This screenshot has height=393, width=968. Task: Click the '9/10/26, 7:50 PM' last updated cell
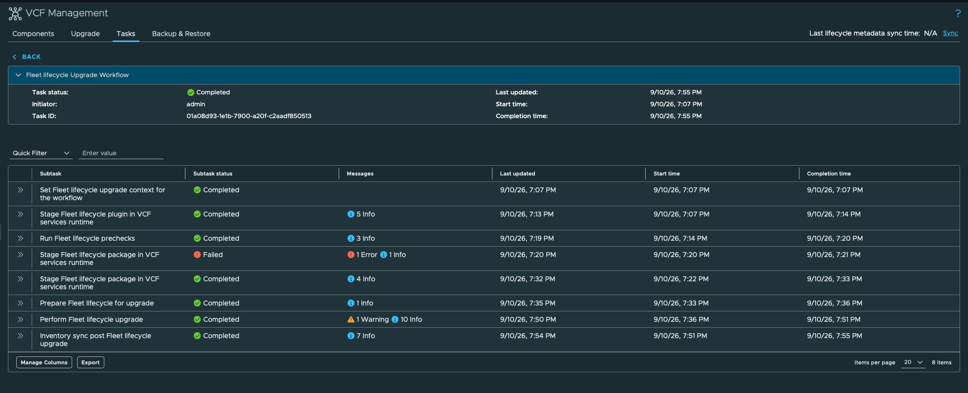[528, 319]
